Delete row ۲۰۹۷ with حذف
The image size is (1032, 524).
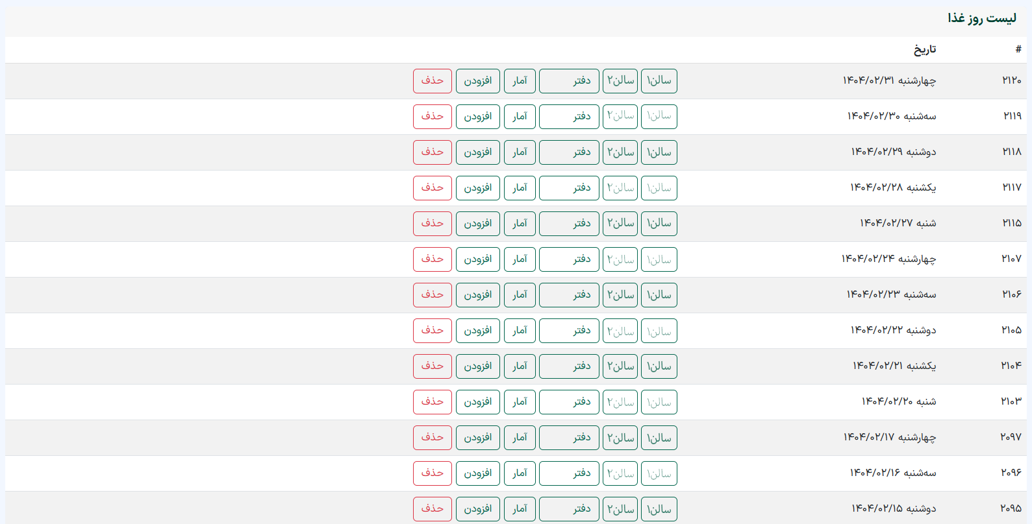point(433,438)
